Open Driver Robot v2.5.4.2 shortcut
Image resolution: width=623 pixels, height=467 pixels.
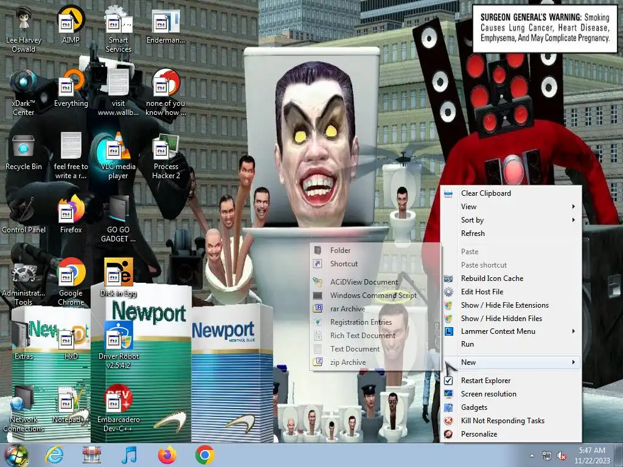click(118, 345)
